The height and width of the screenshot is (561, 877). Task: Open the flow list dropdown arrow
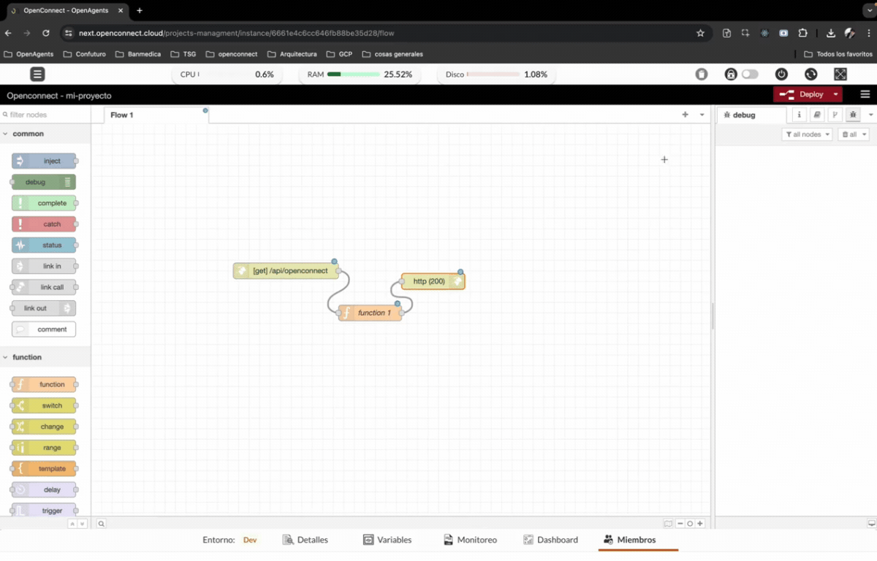click(x=702, y=115)
